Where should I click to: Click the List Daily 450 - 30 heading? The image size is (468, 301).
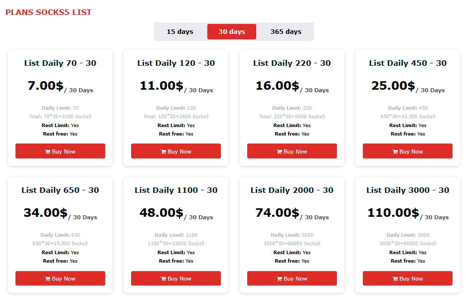tap(408, 63)
